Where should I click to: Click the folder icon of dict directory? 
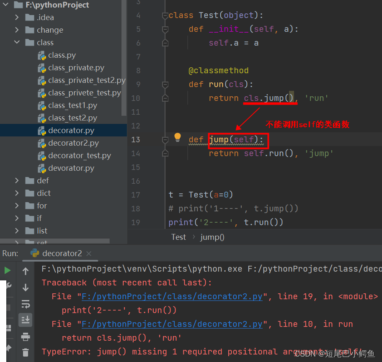click(x=30, y=193)
